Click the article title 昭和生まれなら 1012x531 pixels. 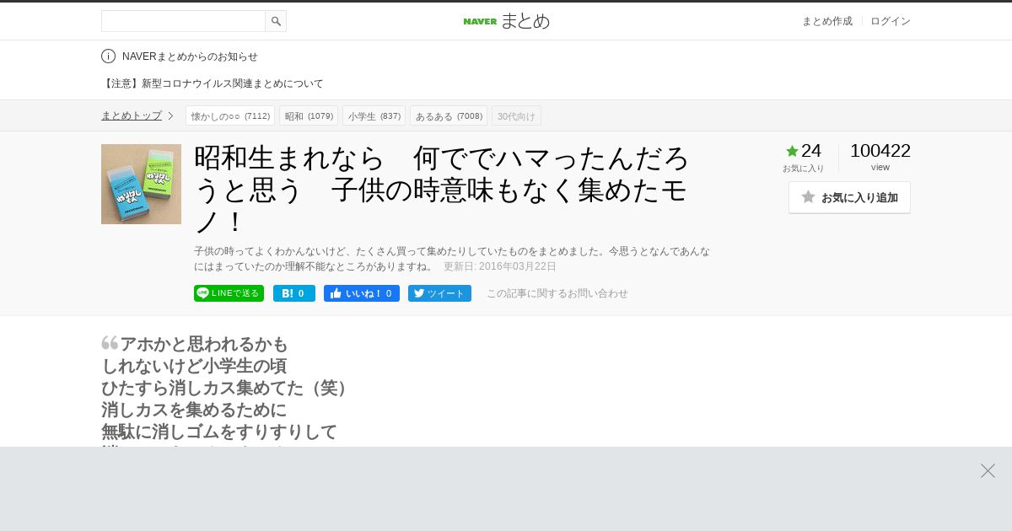(443, 190)
